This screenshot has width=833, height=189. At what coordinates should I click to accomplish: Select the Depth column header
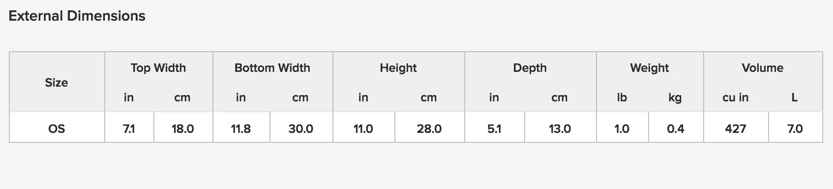point(530,67)
